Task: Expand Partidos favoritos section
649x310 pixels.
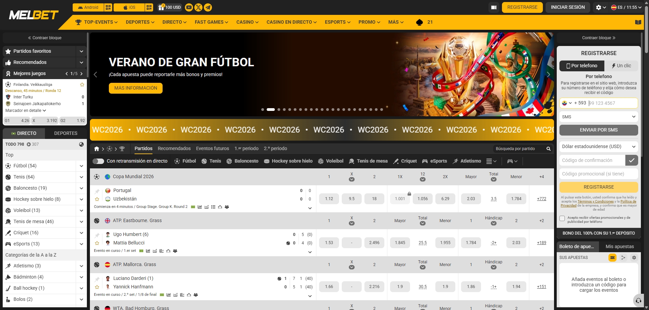Action: [81, 51]
